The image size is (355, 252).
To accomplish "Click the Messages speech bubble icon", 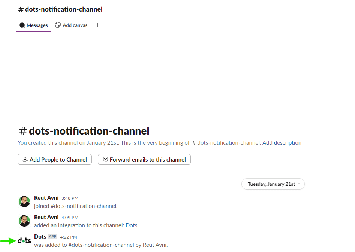I will pos(22,25).
